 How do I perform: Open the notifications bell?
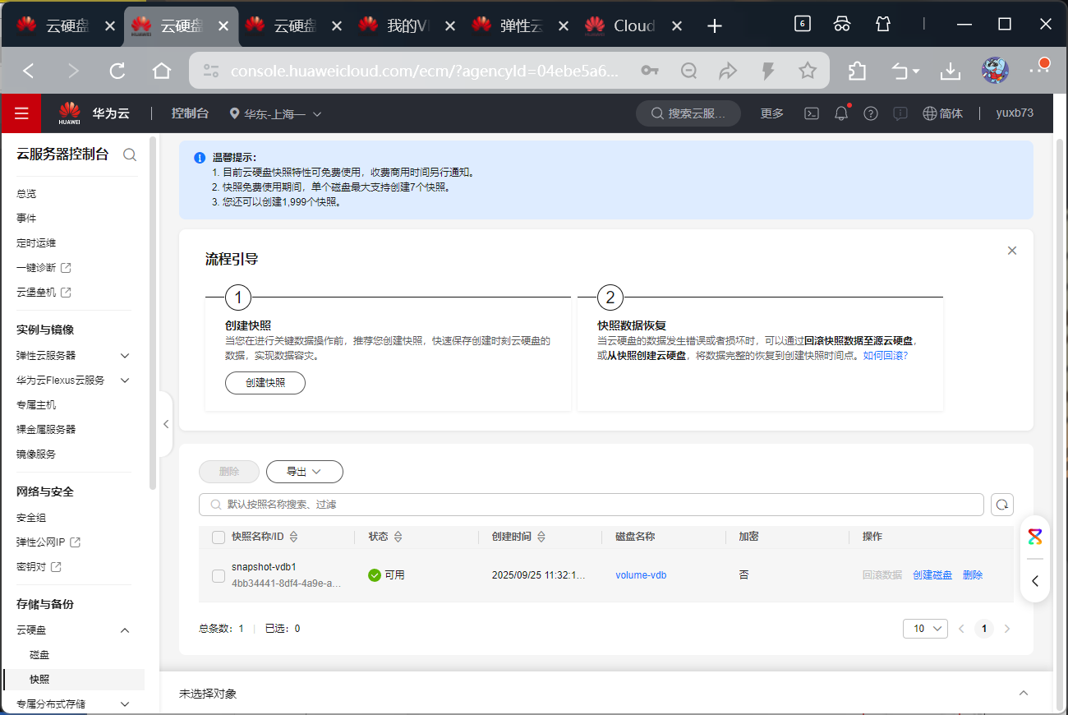click(841, 113)
